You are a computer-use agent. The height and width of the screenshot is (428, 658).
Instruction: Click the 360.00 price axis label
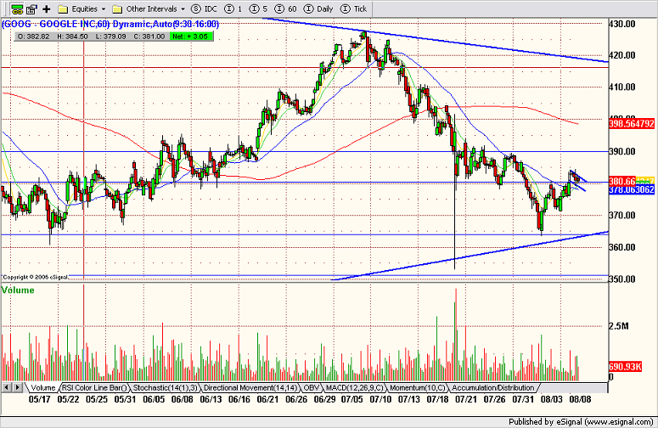(621, 247)
